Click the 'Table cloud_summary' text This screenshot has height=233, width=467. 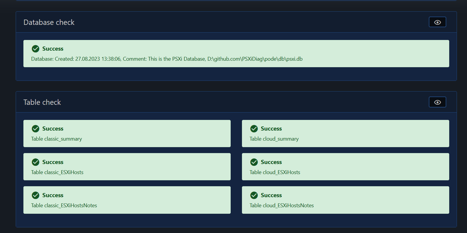pyautogui.click(x=274, y=139)
